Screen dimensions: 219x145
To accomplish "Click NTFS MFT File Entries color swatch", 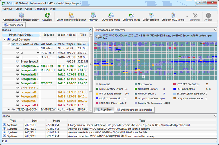I will click(174, 84).
